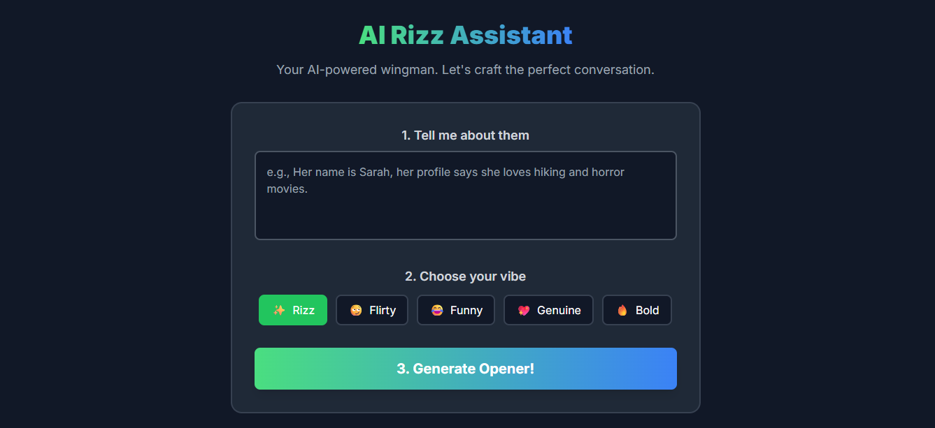Click the sparkles icon on the Rizz button
935x428 pixels.
tap(278, 309)
